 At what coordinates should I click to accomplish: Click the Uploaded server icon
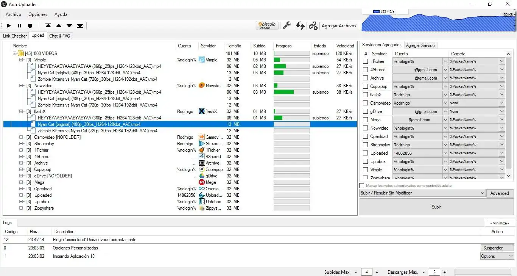[x=202, y=195]
